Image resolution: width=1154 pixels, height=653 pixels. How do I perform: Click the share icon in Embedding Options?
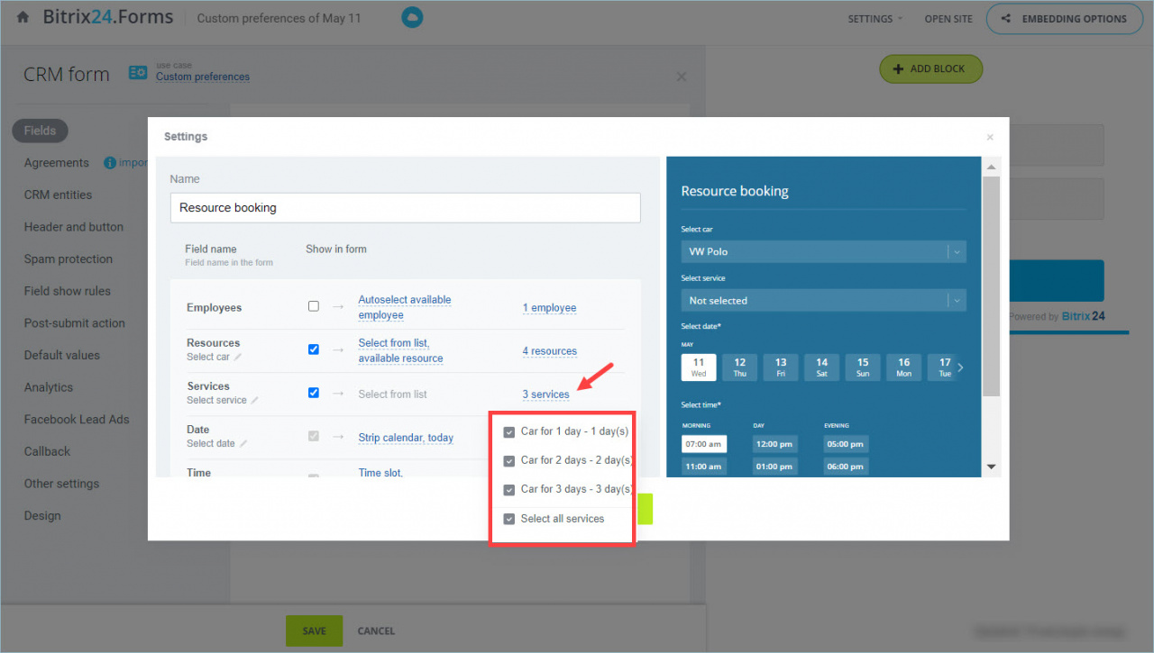tap(1005, 18)
